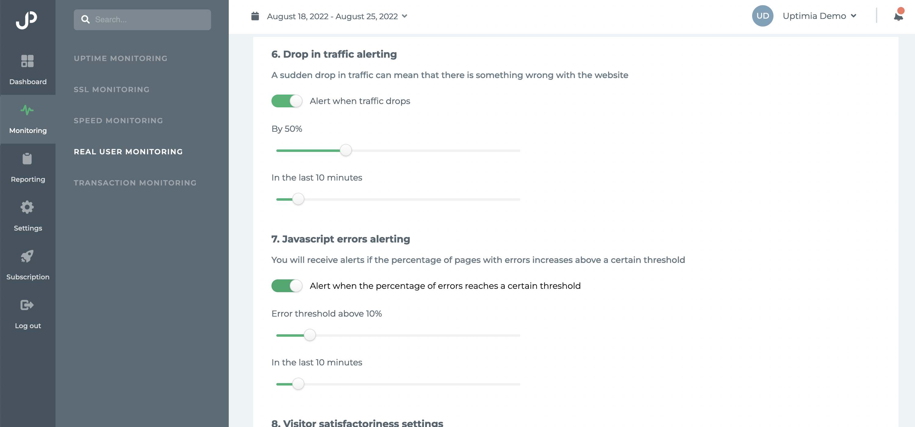Select the Monitoring pulse icon
The width and height of the screenshot is (915, 427).
click(27, 110)
